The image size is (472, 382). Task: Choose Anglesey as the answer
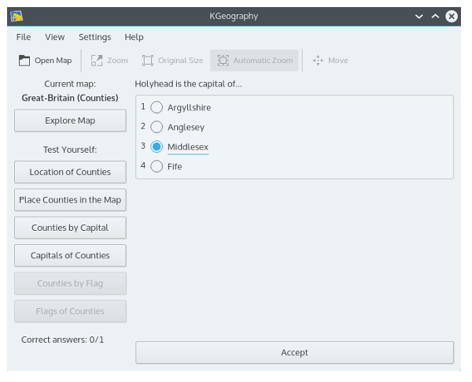point(157,127)
